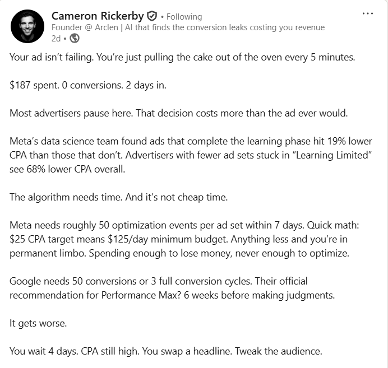Open the Cameron Rickerby profile name link
The width and height of the screenshot is (388, 368).
tap(98, 16)
